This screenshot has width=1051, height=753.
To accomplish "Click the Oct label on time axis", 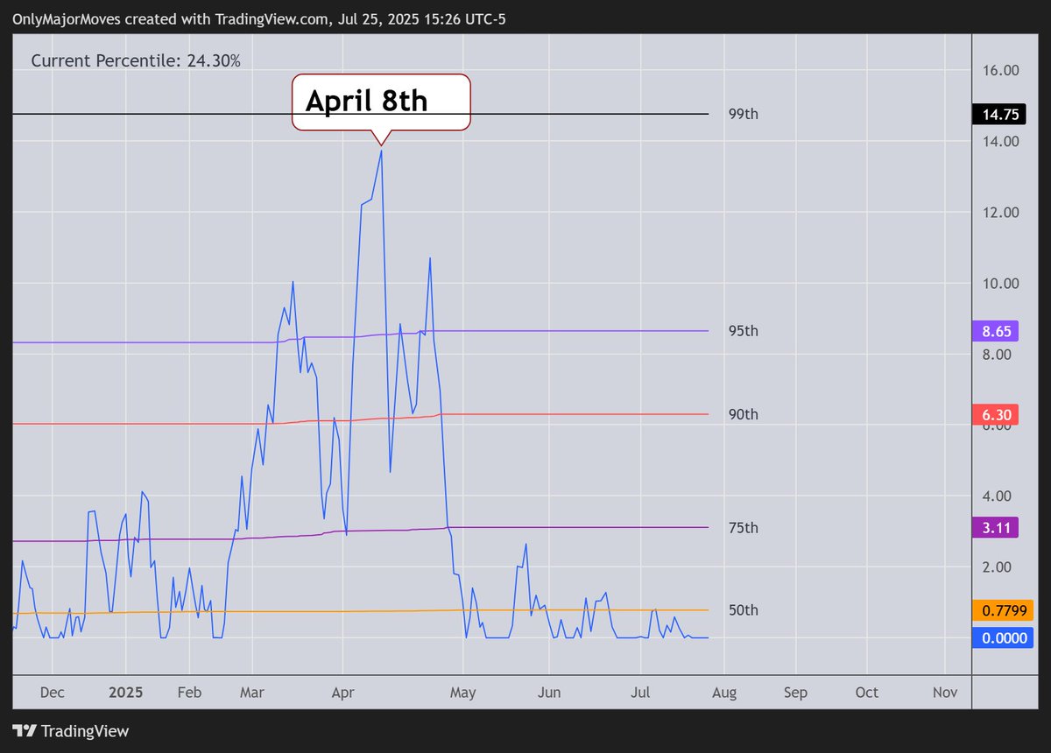I will [866, 692].
